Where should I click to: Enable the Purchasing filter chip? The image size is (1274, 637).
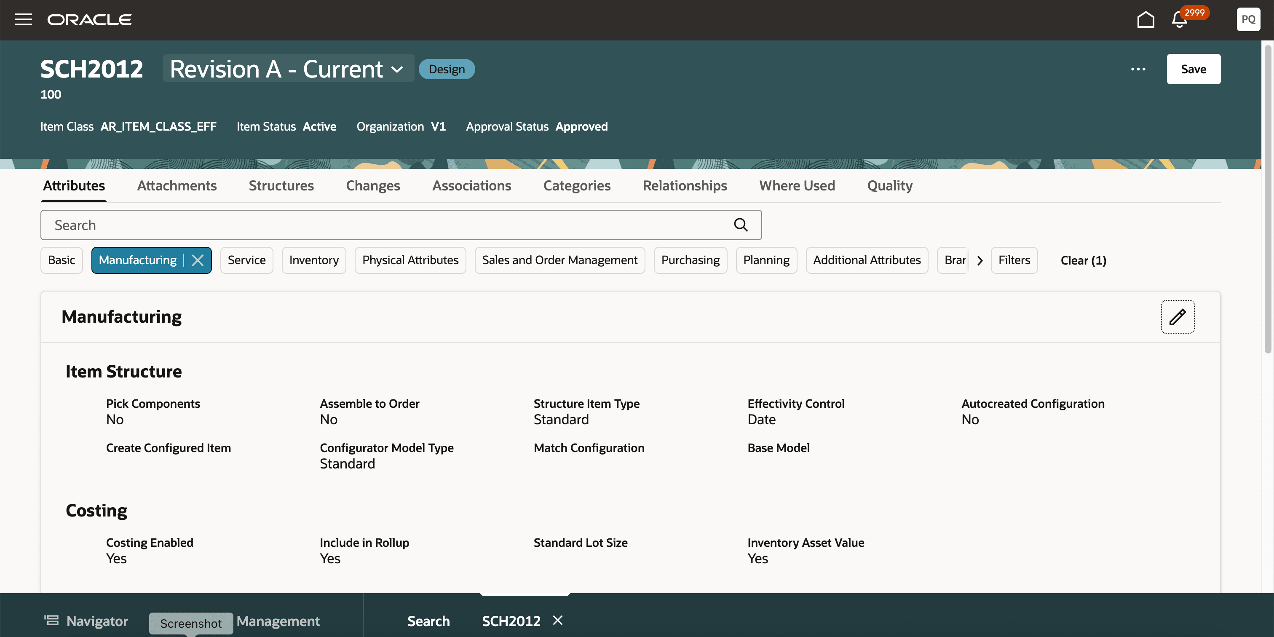pos(690,260)
